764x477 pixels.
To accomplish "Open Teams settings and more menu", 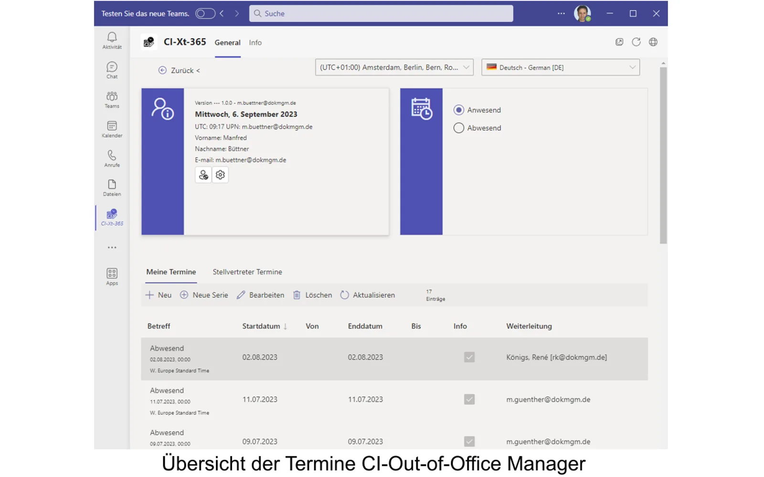I will click(x=561, y=13).
